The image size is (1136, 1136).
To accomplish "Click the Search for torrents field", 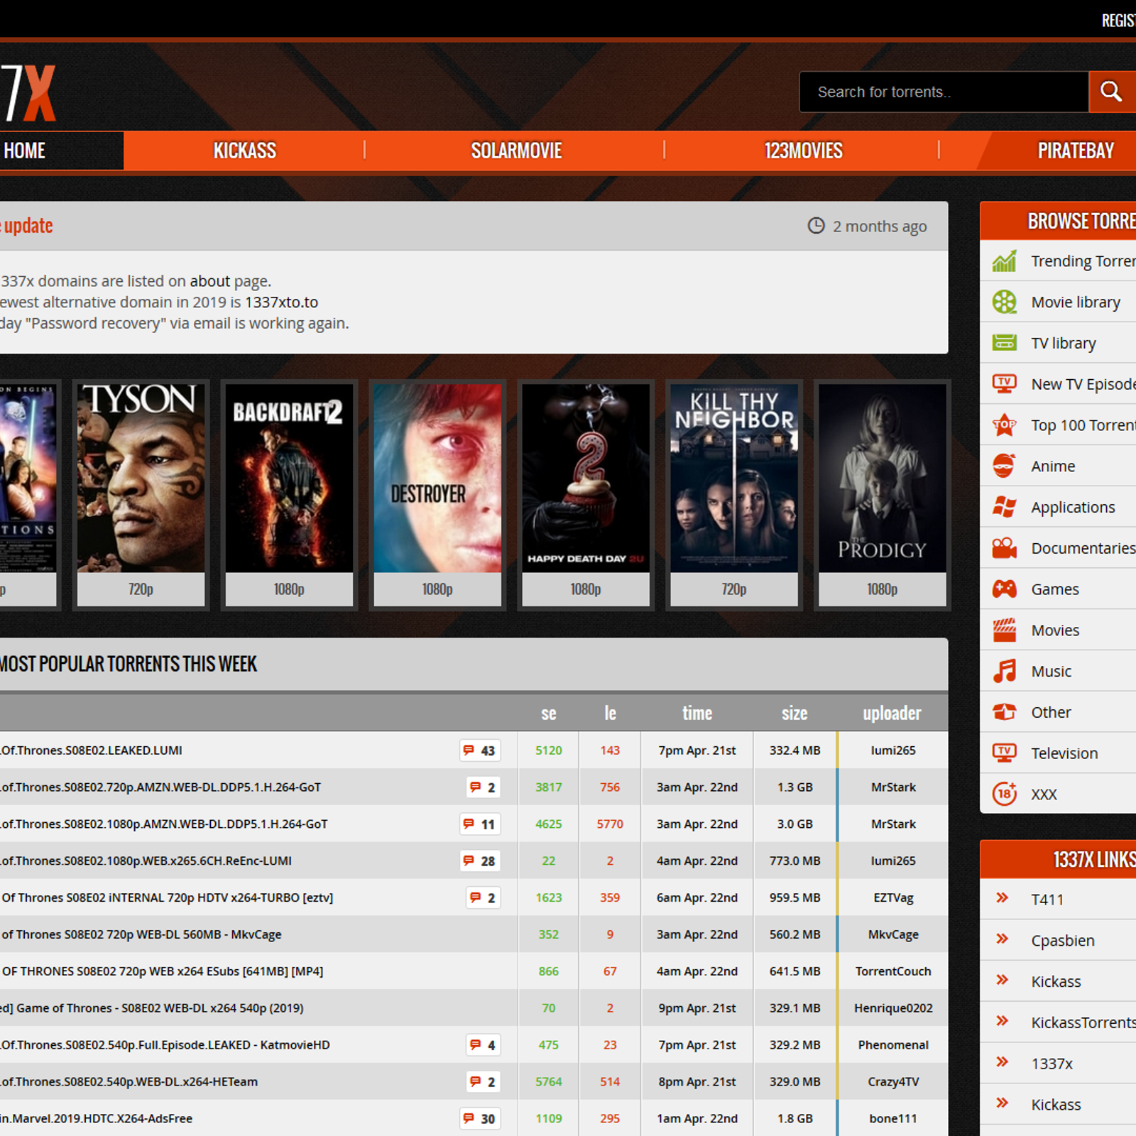I will tap(944, 92).
